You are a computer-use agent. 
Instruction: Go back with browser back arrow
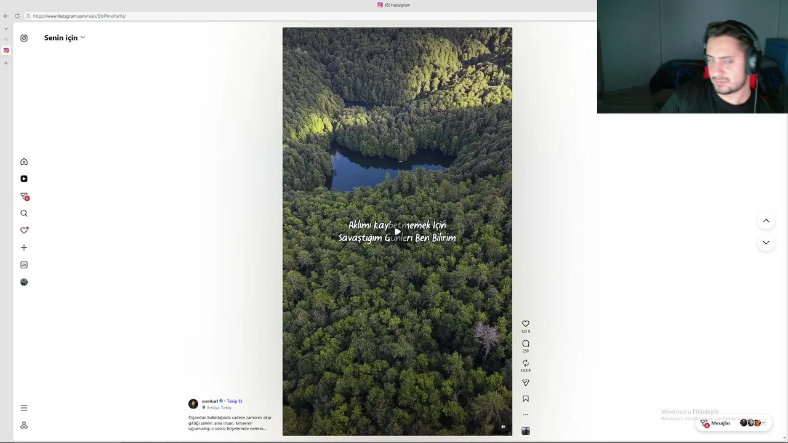6,16
